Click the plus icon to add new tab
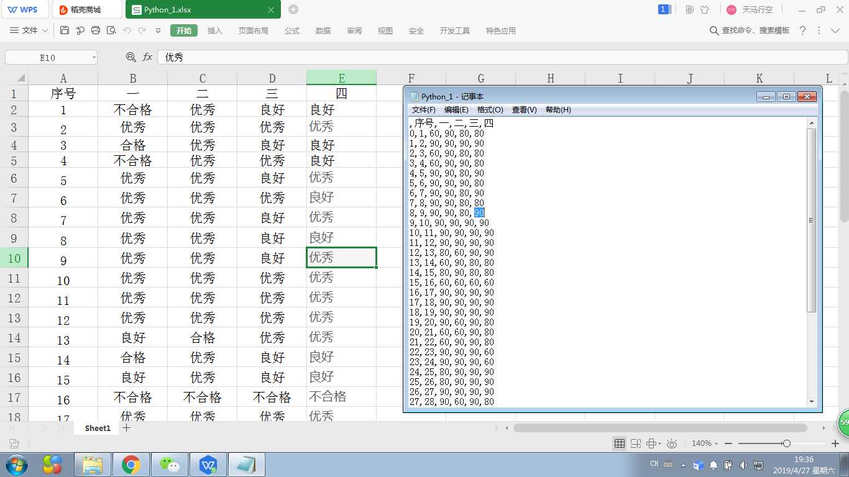Image resolution: width=849 pixels, height=477 pixels. (x=293, y=9)
